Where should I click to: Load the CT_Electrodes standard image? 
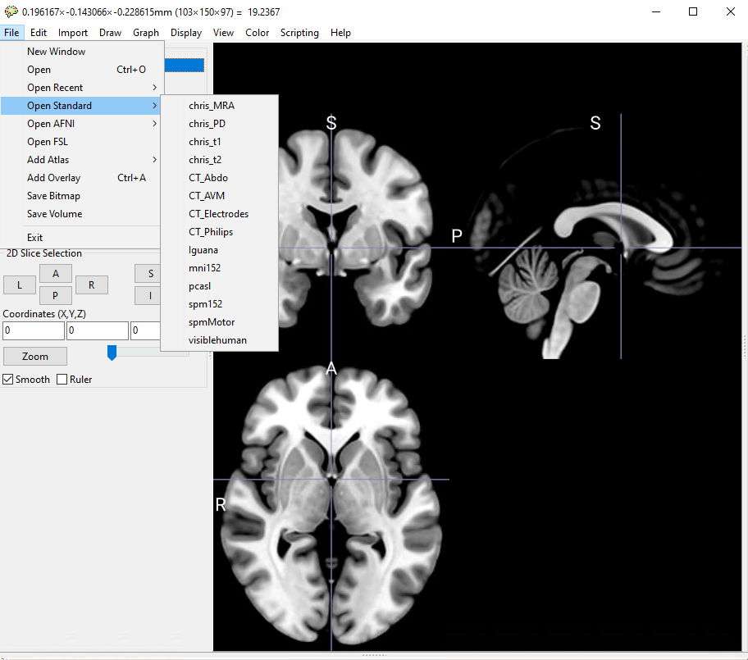coord(218,214)
